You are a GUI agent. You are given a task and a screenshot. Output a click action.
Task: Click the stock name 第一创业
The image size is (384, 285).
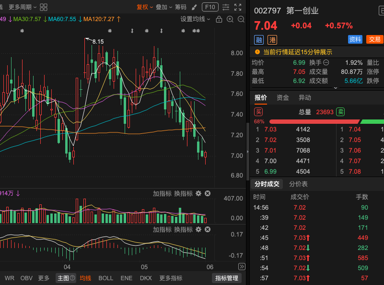tap(303, 11)
